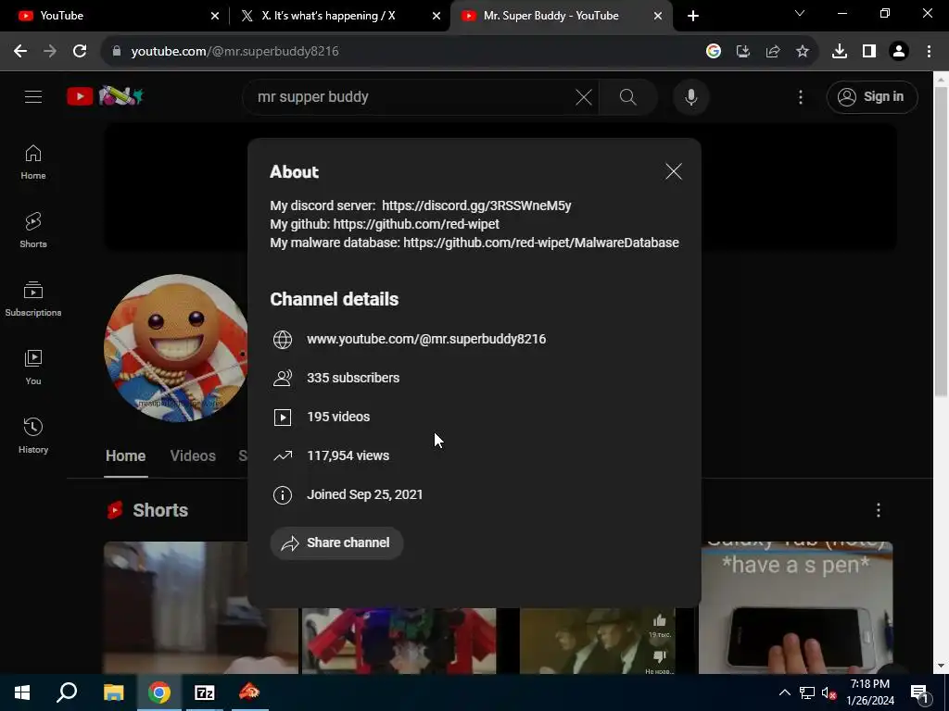Show hidden system tray icons
The width and height of the screenshot is (949, 711).
[784, 692]
